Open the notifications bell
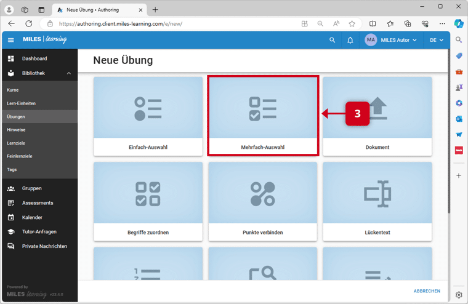 click(350, 40)
